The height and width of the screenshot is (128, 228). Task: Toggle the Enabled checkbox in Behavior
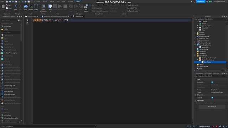212,98
